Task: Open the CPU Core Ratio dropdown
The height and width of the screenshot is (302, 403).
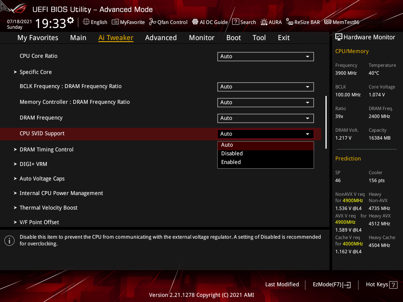Action: click(265, 56)
